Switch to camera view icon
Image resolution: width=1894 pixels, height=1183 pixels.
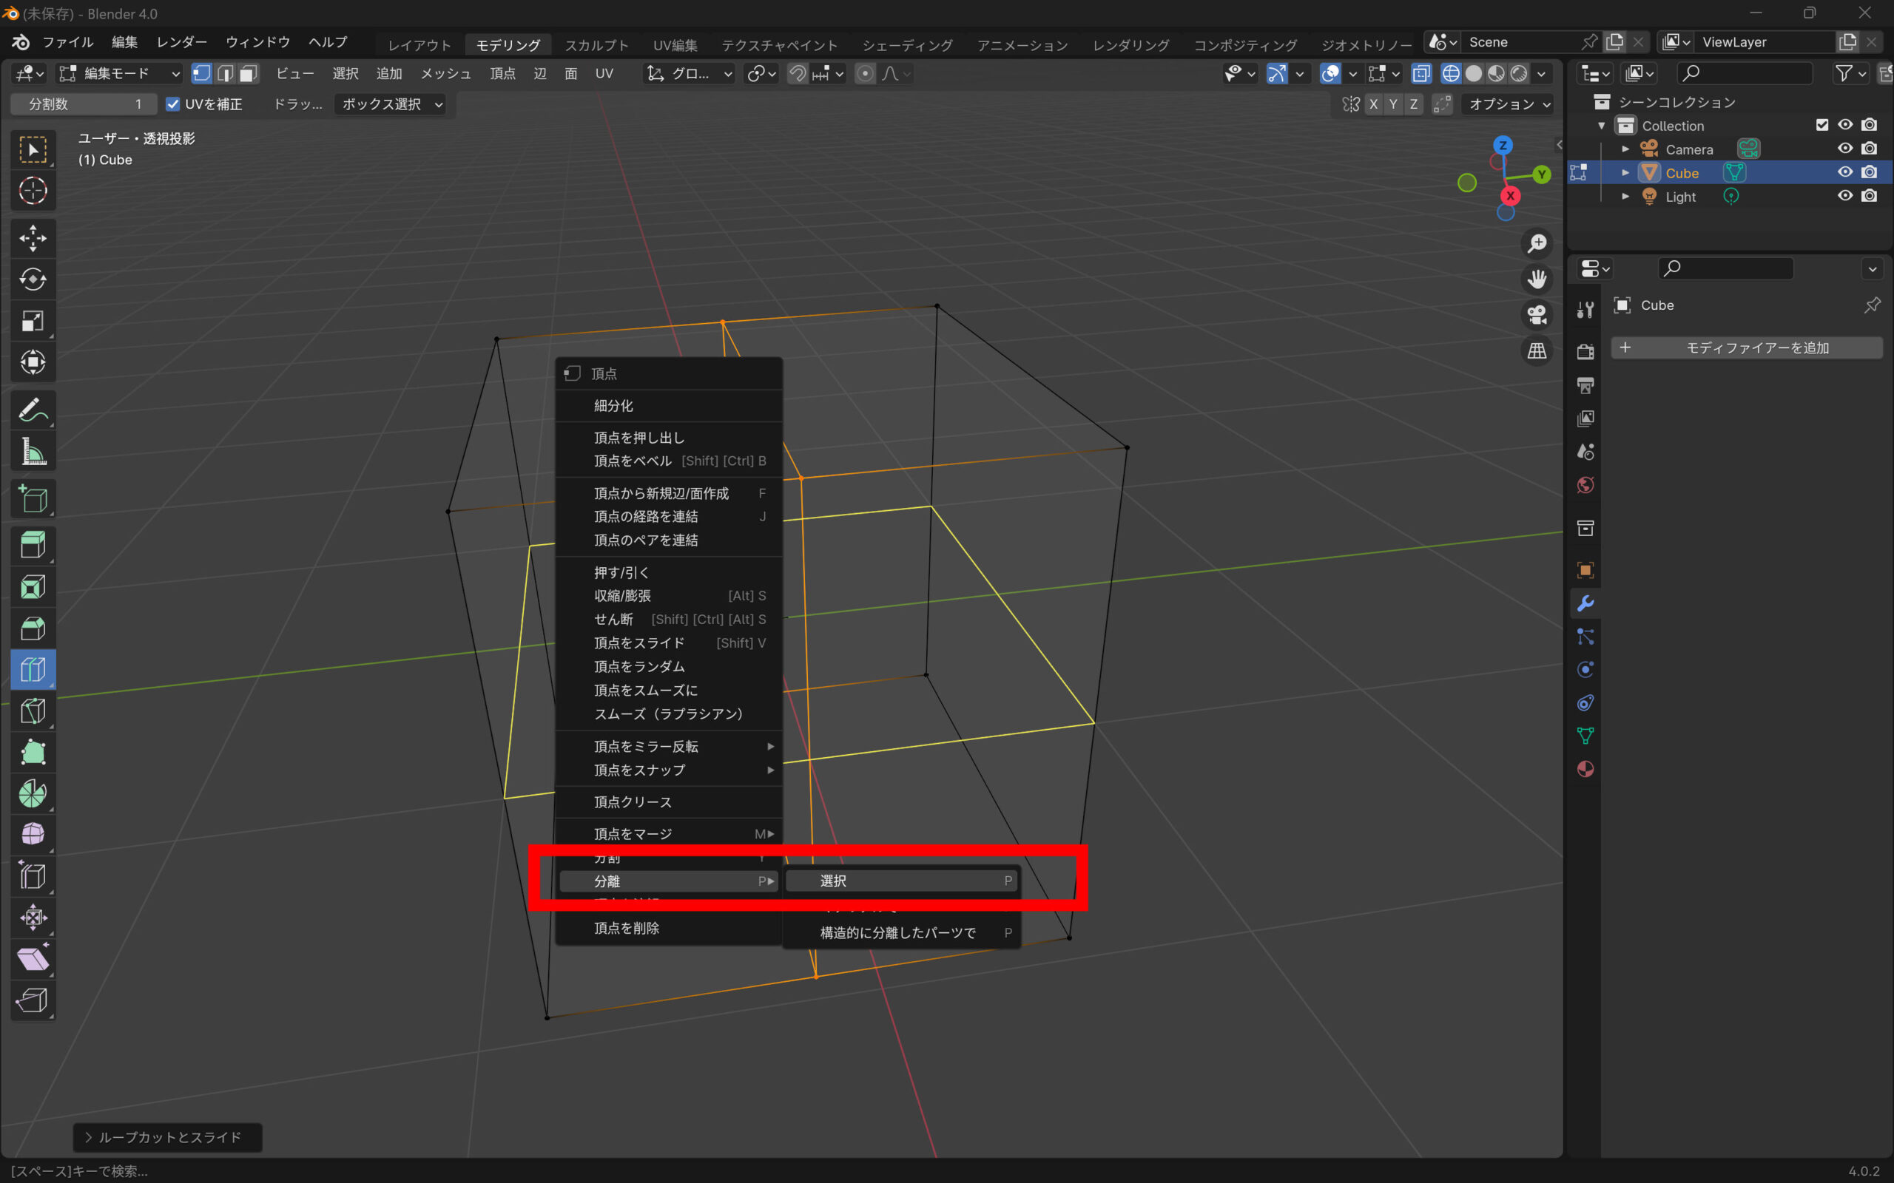[1537, 314]
